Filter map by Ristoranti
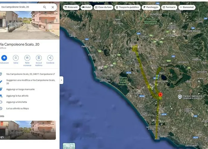 tap(71, 7)
